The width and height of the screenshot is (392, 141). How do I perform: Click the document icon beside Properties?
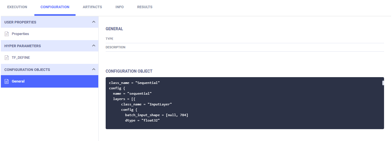point(7,34)
